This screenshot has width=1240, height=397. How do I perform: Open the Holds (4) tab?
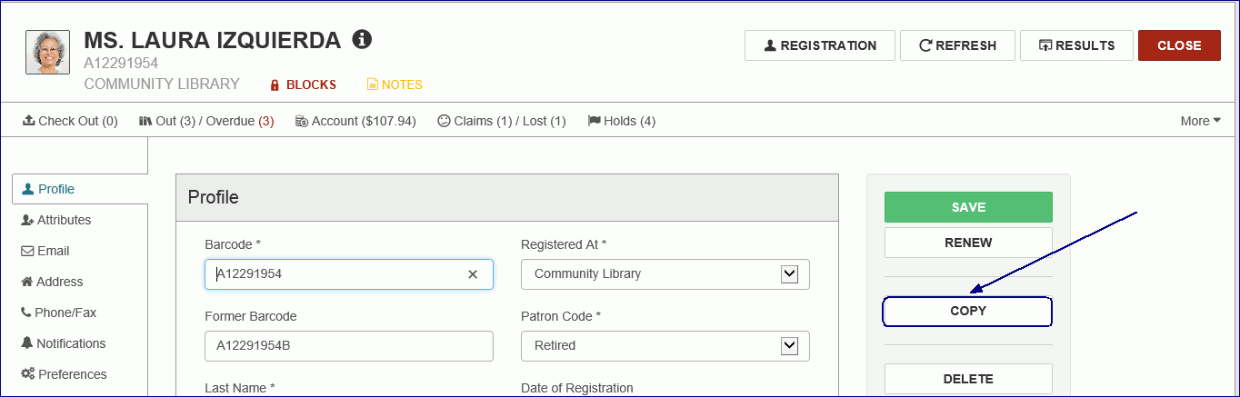point(622,121)
